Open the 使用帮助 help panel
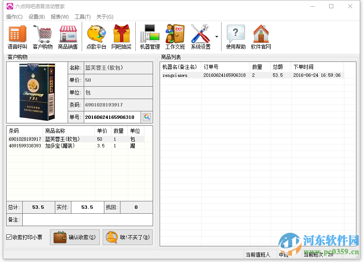Viewport: 363px width, 262px height. 236,36
